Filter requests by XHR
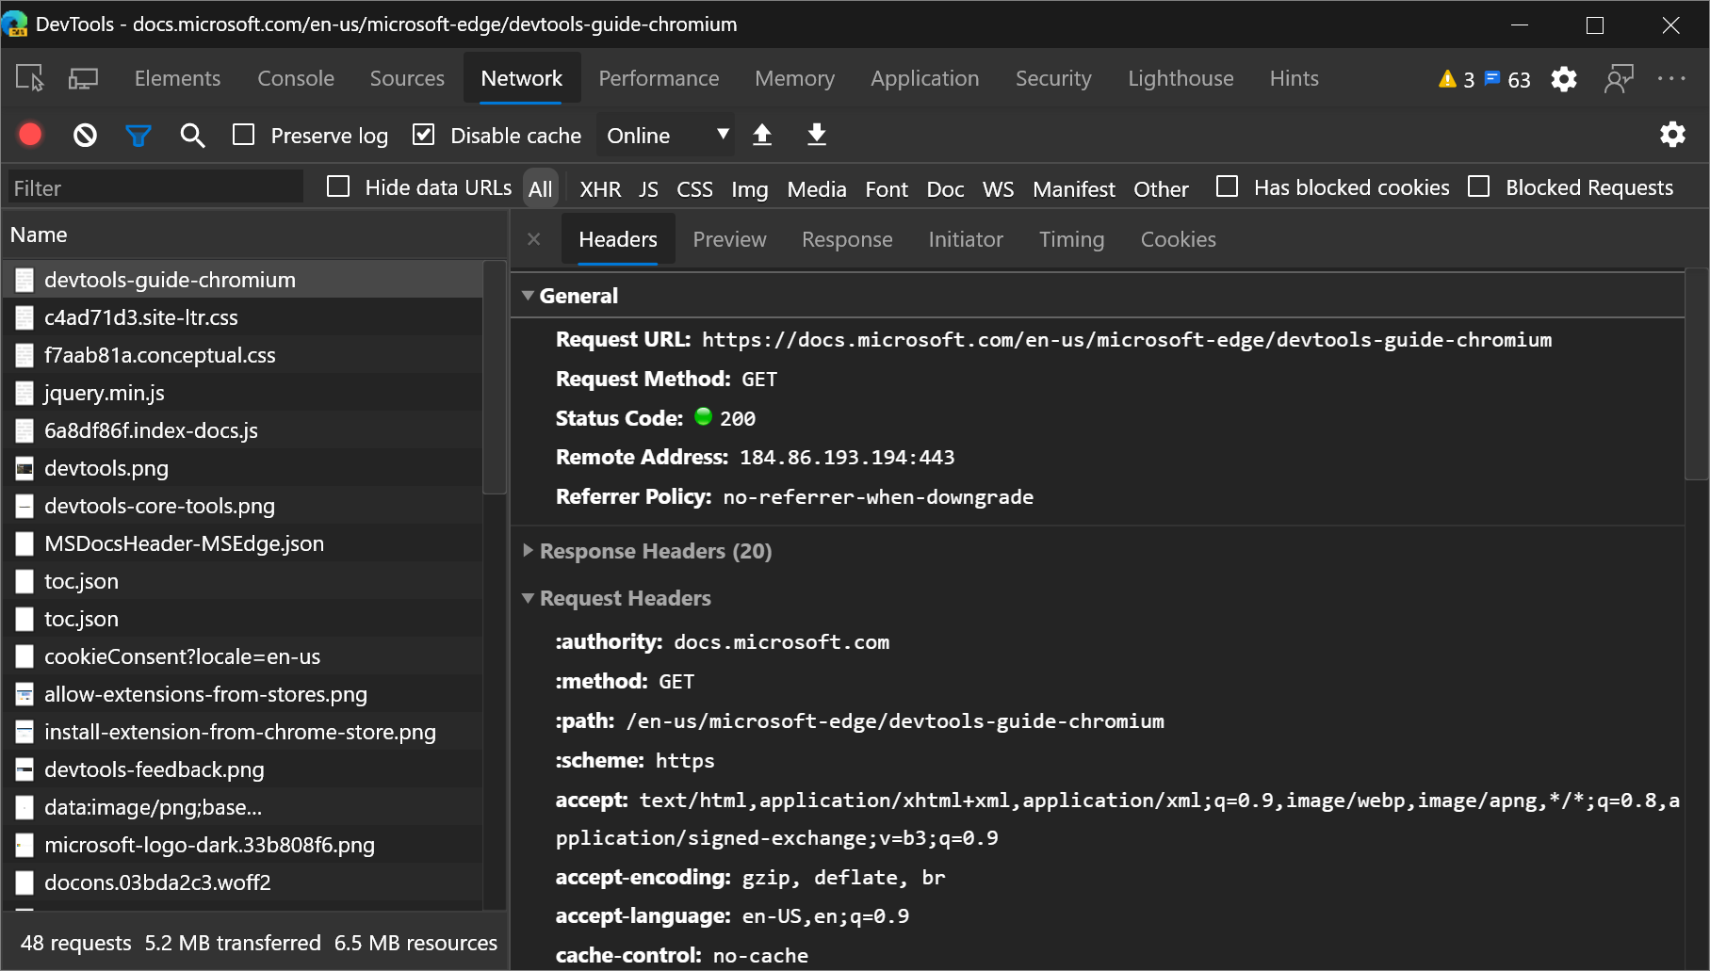The width and height of the screenshot is (1710, 971). (600, 189)
